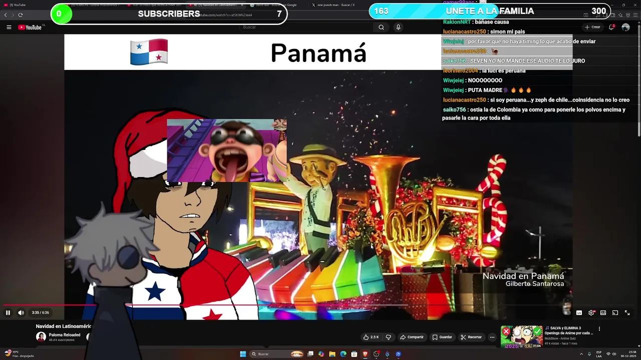This screenshot has height=360, width=641.
Task: Open SALVA y ELIMINA 3 video thumbnail
Action: coord(521,337)
